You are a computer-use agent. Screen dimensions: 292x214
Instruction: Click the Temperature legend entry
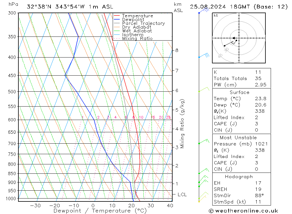click(138, 16)
